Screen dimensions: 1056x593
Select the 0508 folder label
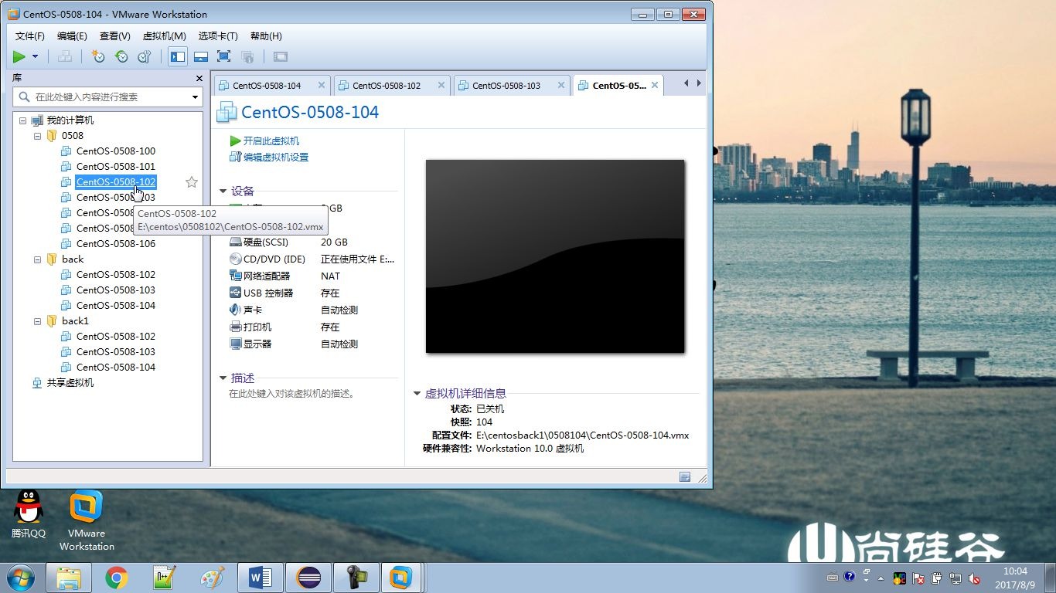click(x=73, y=135)
